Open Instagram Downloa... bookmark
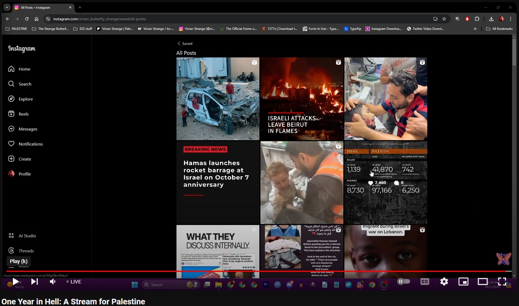 tap(383, 29)
